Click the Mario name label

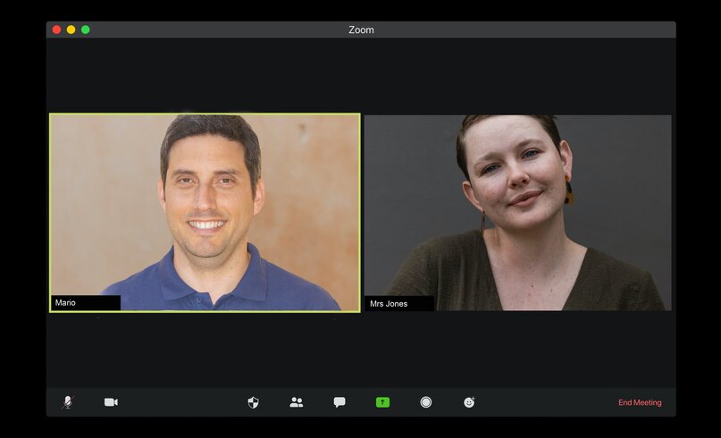[86, 303]
